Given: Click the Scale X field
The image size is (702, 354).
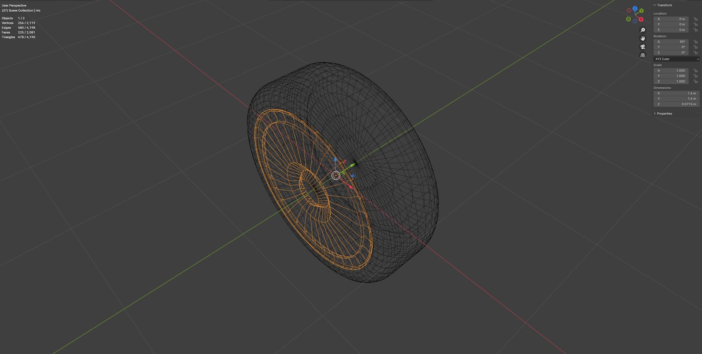Looking at the screenshot, I should coord(671,70).
